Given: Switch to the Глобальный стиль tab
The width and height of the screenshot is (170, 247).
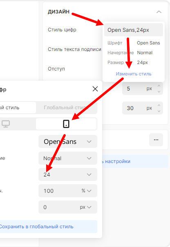Looking at the screenshot, I should (x=66, y=108).
